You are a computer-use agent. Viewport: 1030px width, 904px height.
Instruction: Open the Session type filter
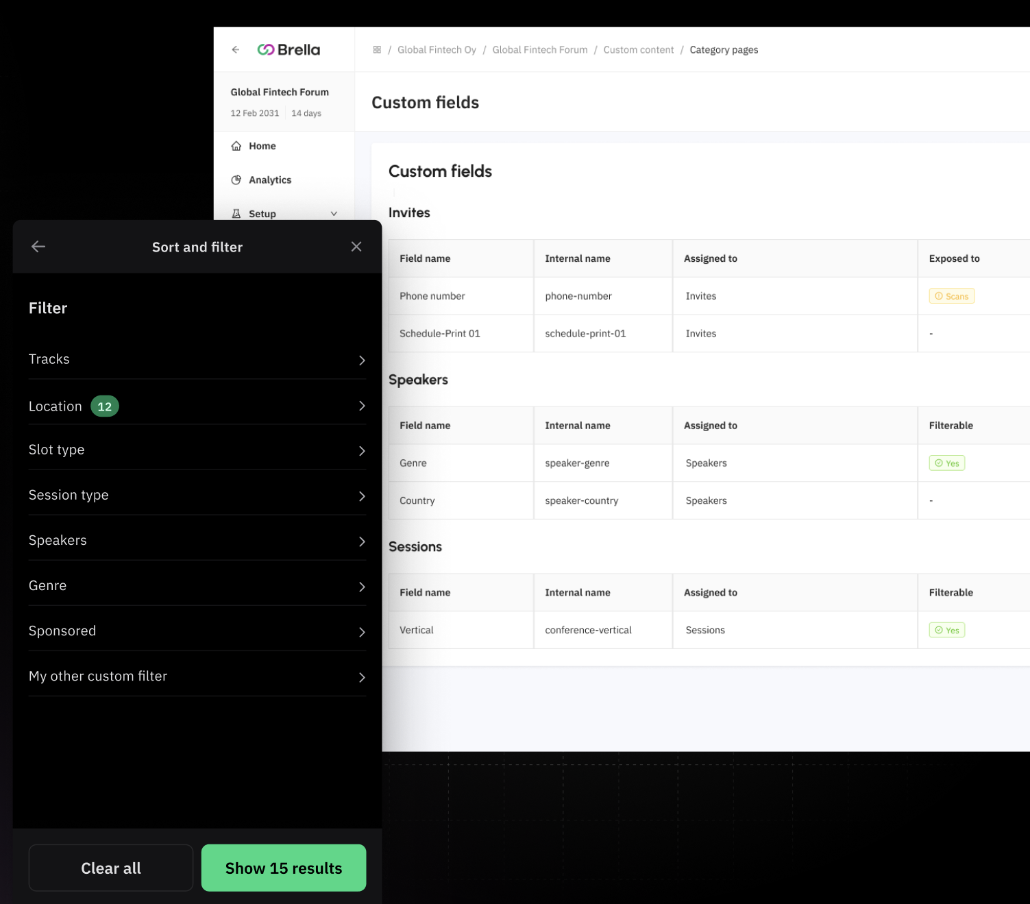[x=197, y=495]
